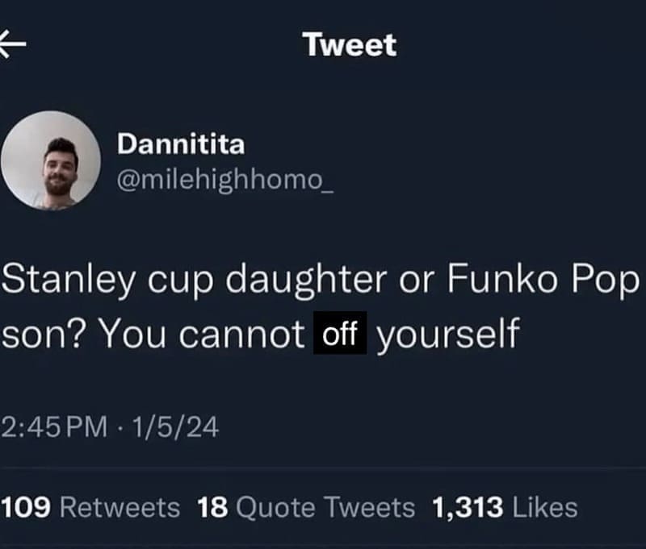Click the words "You cannot" in tweet
646x549 pixels.
pos(203,334)
